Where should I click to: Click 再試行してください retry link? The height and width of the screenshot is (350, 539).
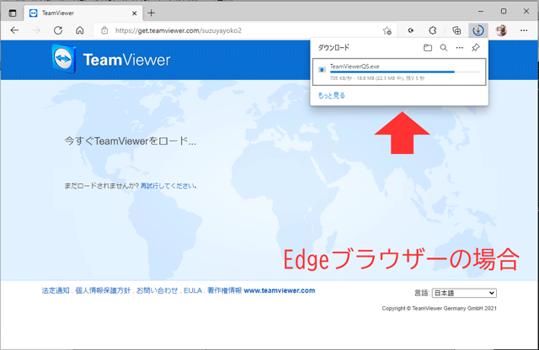(168, 186)
